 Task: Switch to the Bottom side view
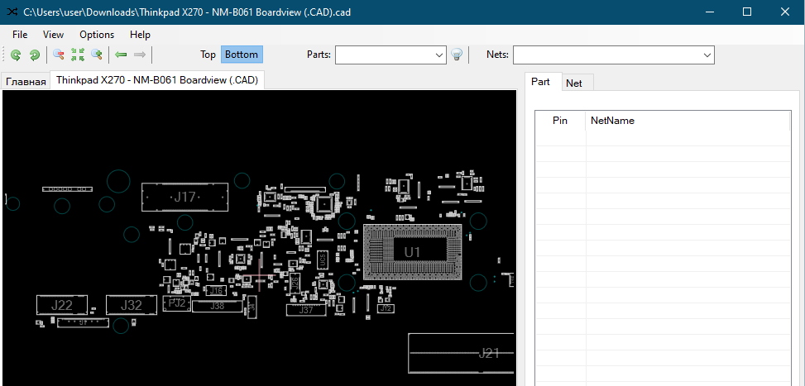point(242,55)
